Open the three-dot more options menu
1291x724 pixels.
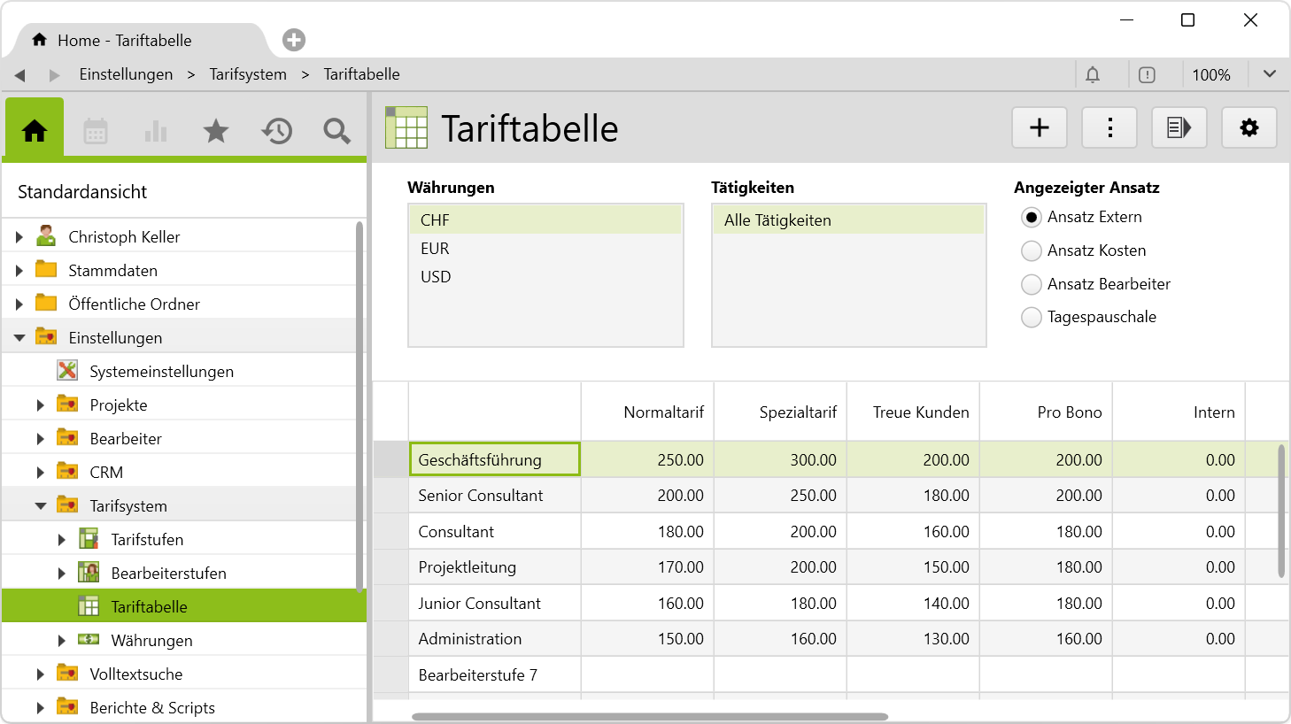click(x=1109, y=128)
